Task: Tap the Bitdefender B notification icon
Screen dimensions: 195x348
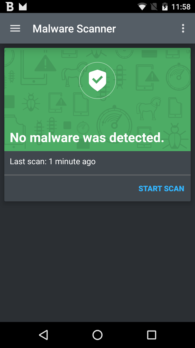Action: (10, 7)
